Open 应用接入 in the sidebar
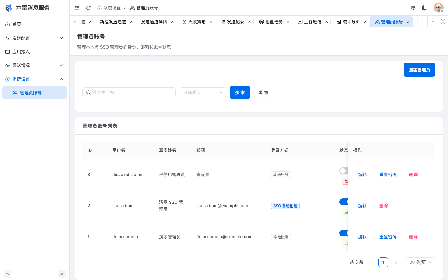 click(35, 52)
